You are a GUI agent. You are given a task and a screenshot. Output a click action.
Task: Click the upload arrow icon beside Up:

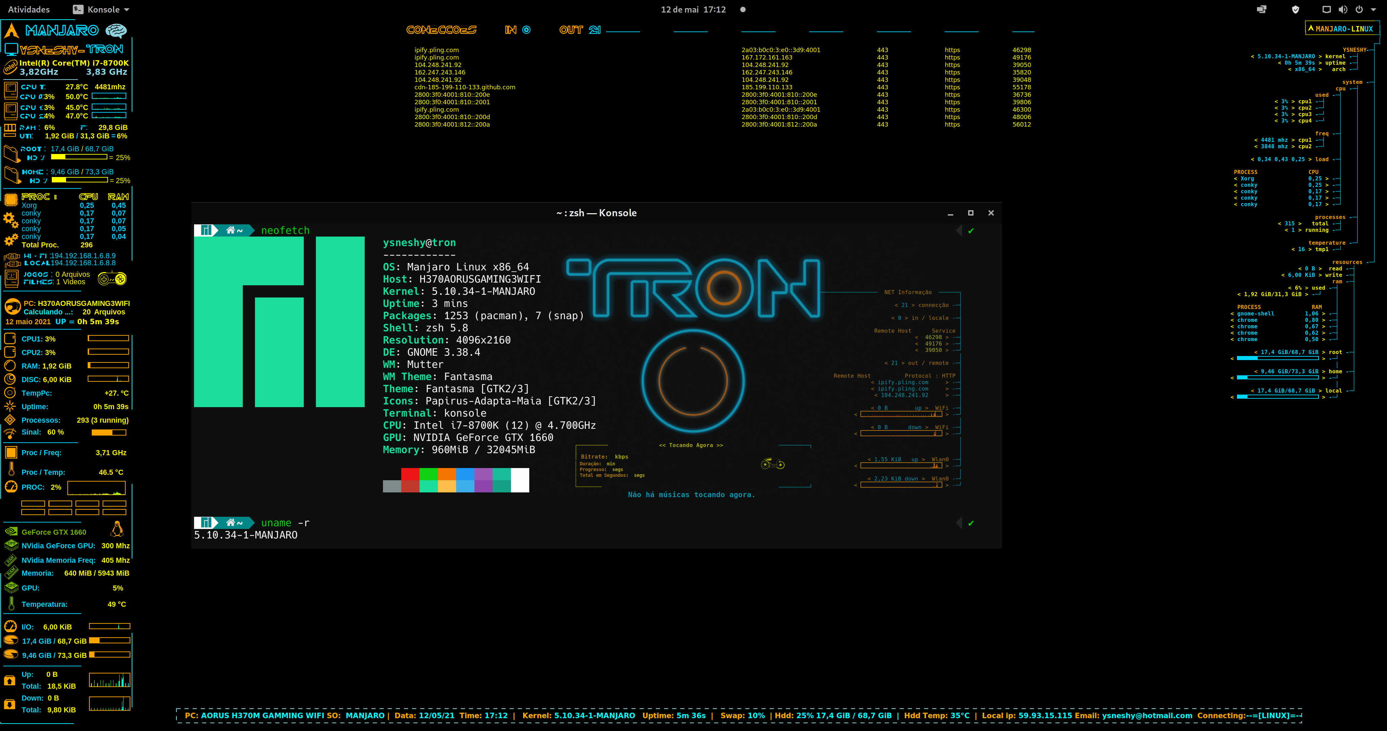tap(10, 680)
